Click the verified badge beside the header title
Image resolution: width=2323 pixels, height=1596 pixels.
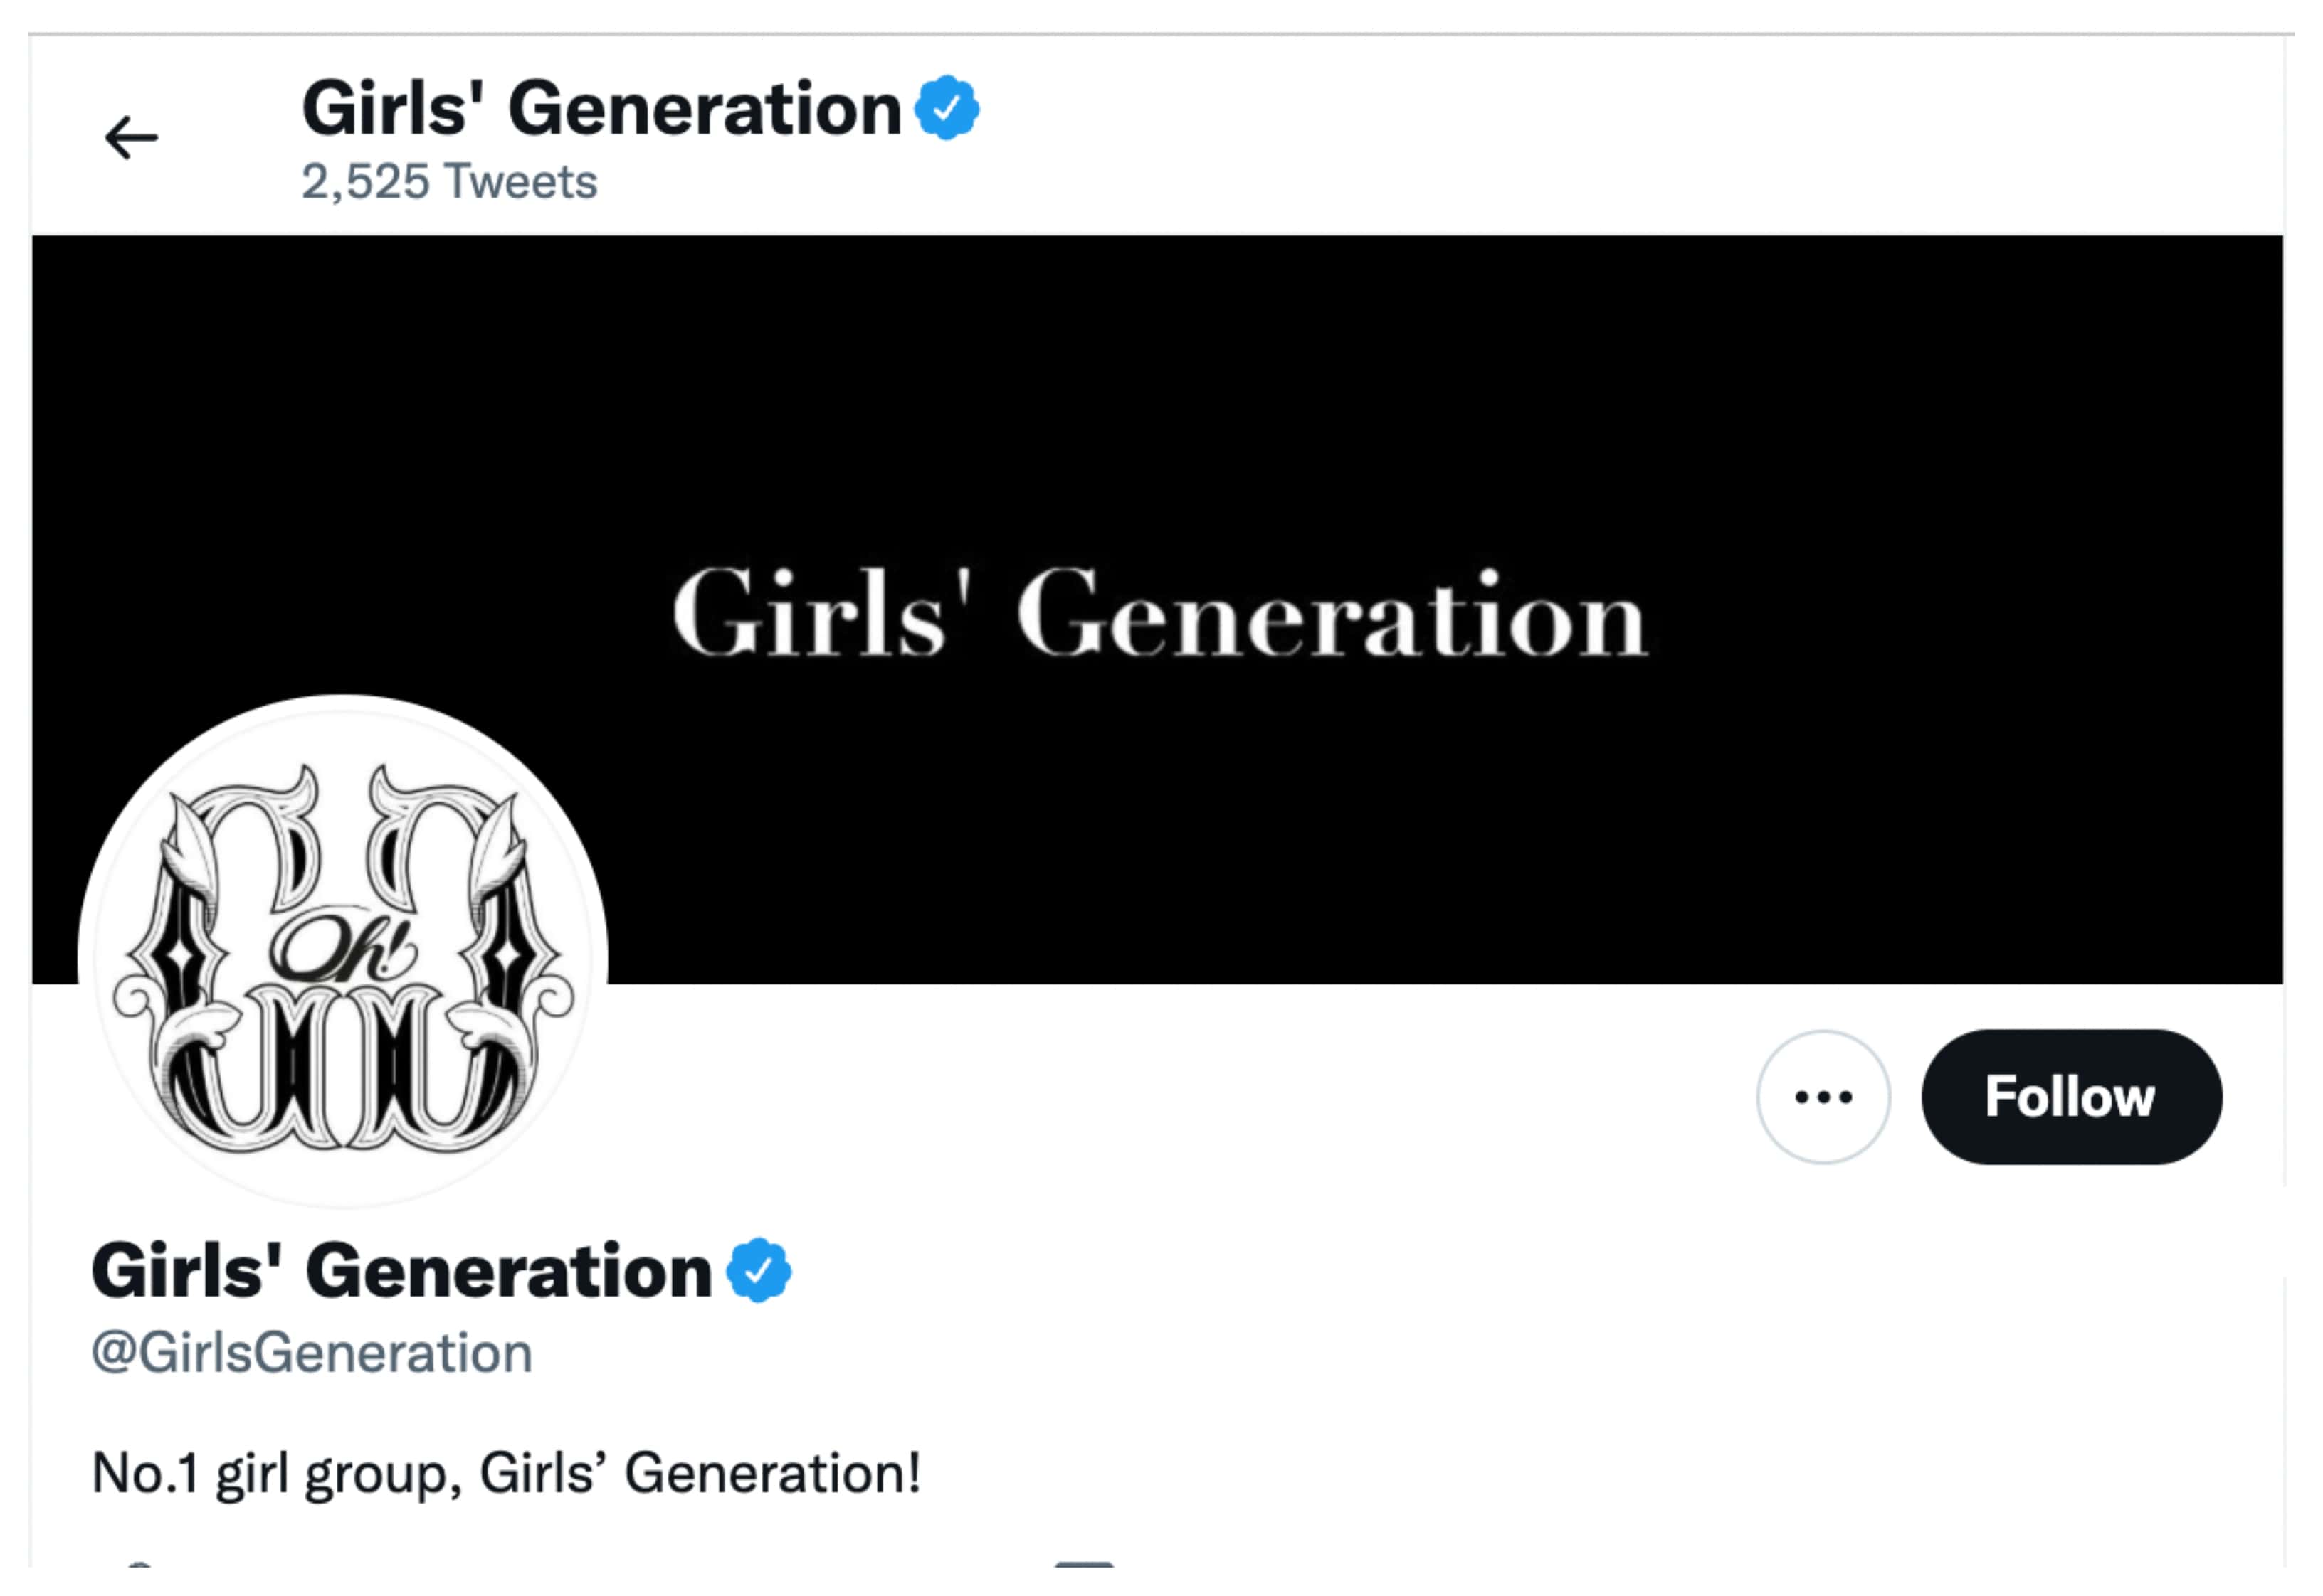click(x=947, y=107)
